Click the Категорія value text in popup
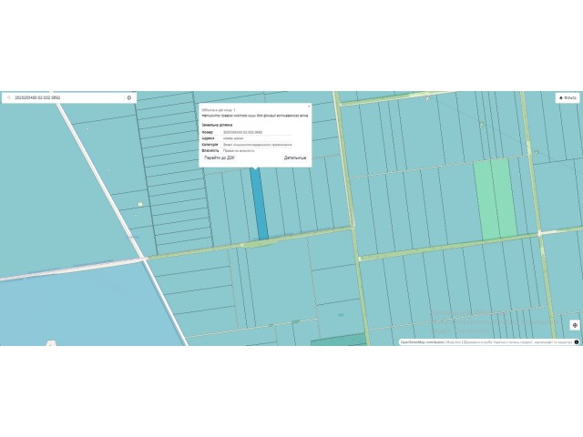 click(257, 145)
